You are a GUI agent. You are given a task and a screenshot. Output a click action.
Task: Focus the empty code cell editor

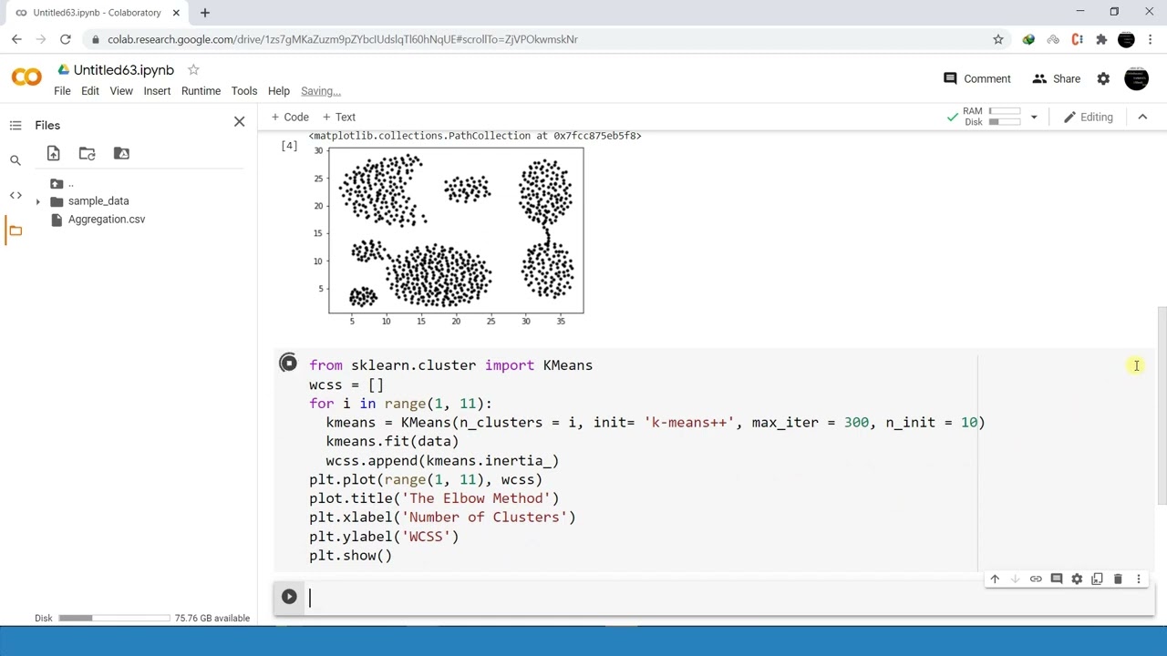tap(729, 598)
